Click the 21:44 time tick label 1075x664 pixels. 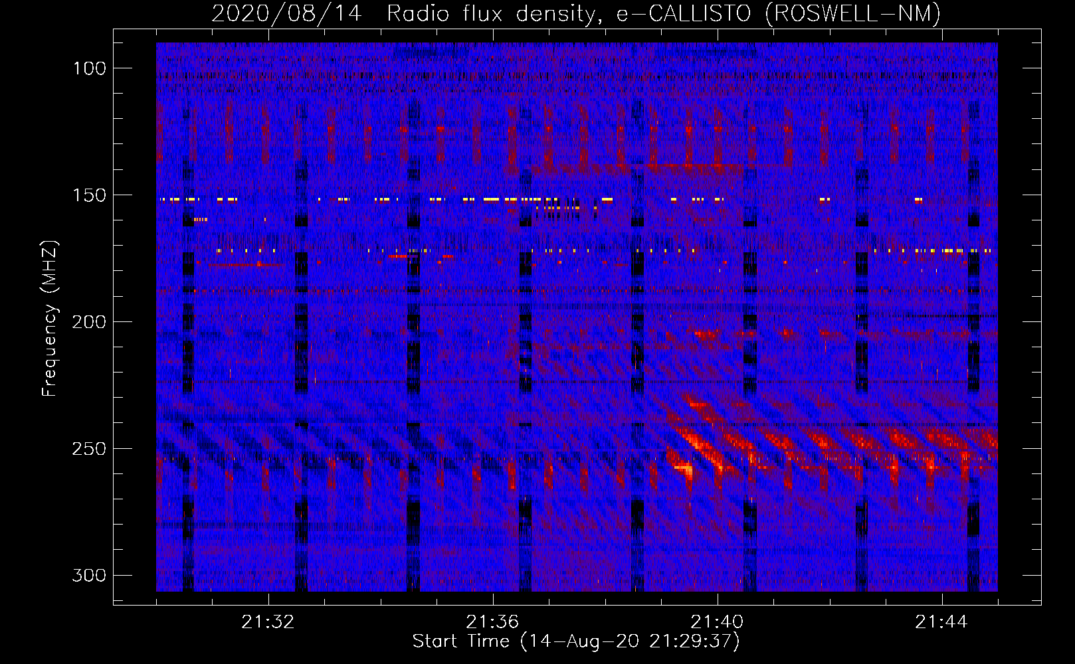tap(941, 622)
